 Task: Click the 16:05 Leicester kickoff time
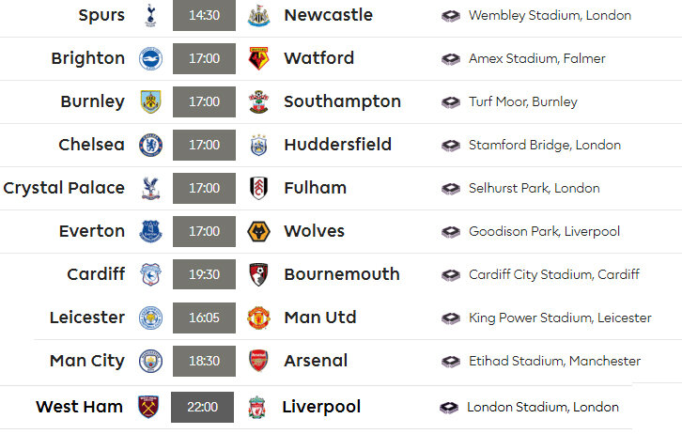click(204, 318)
